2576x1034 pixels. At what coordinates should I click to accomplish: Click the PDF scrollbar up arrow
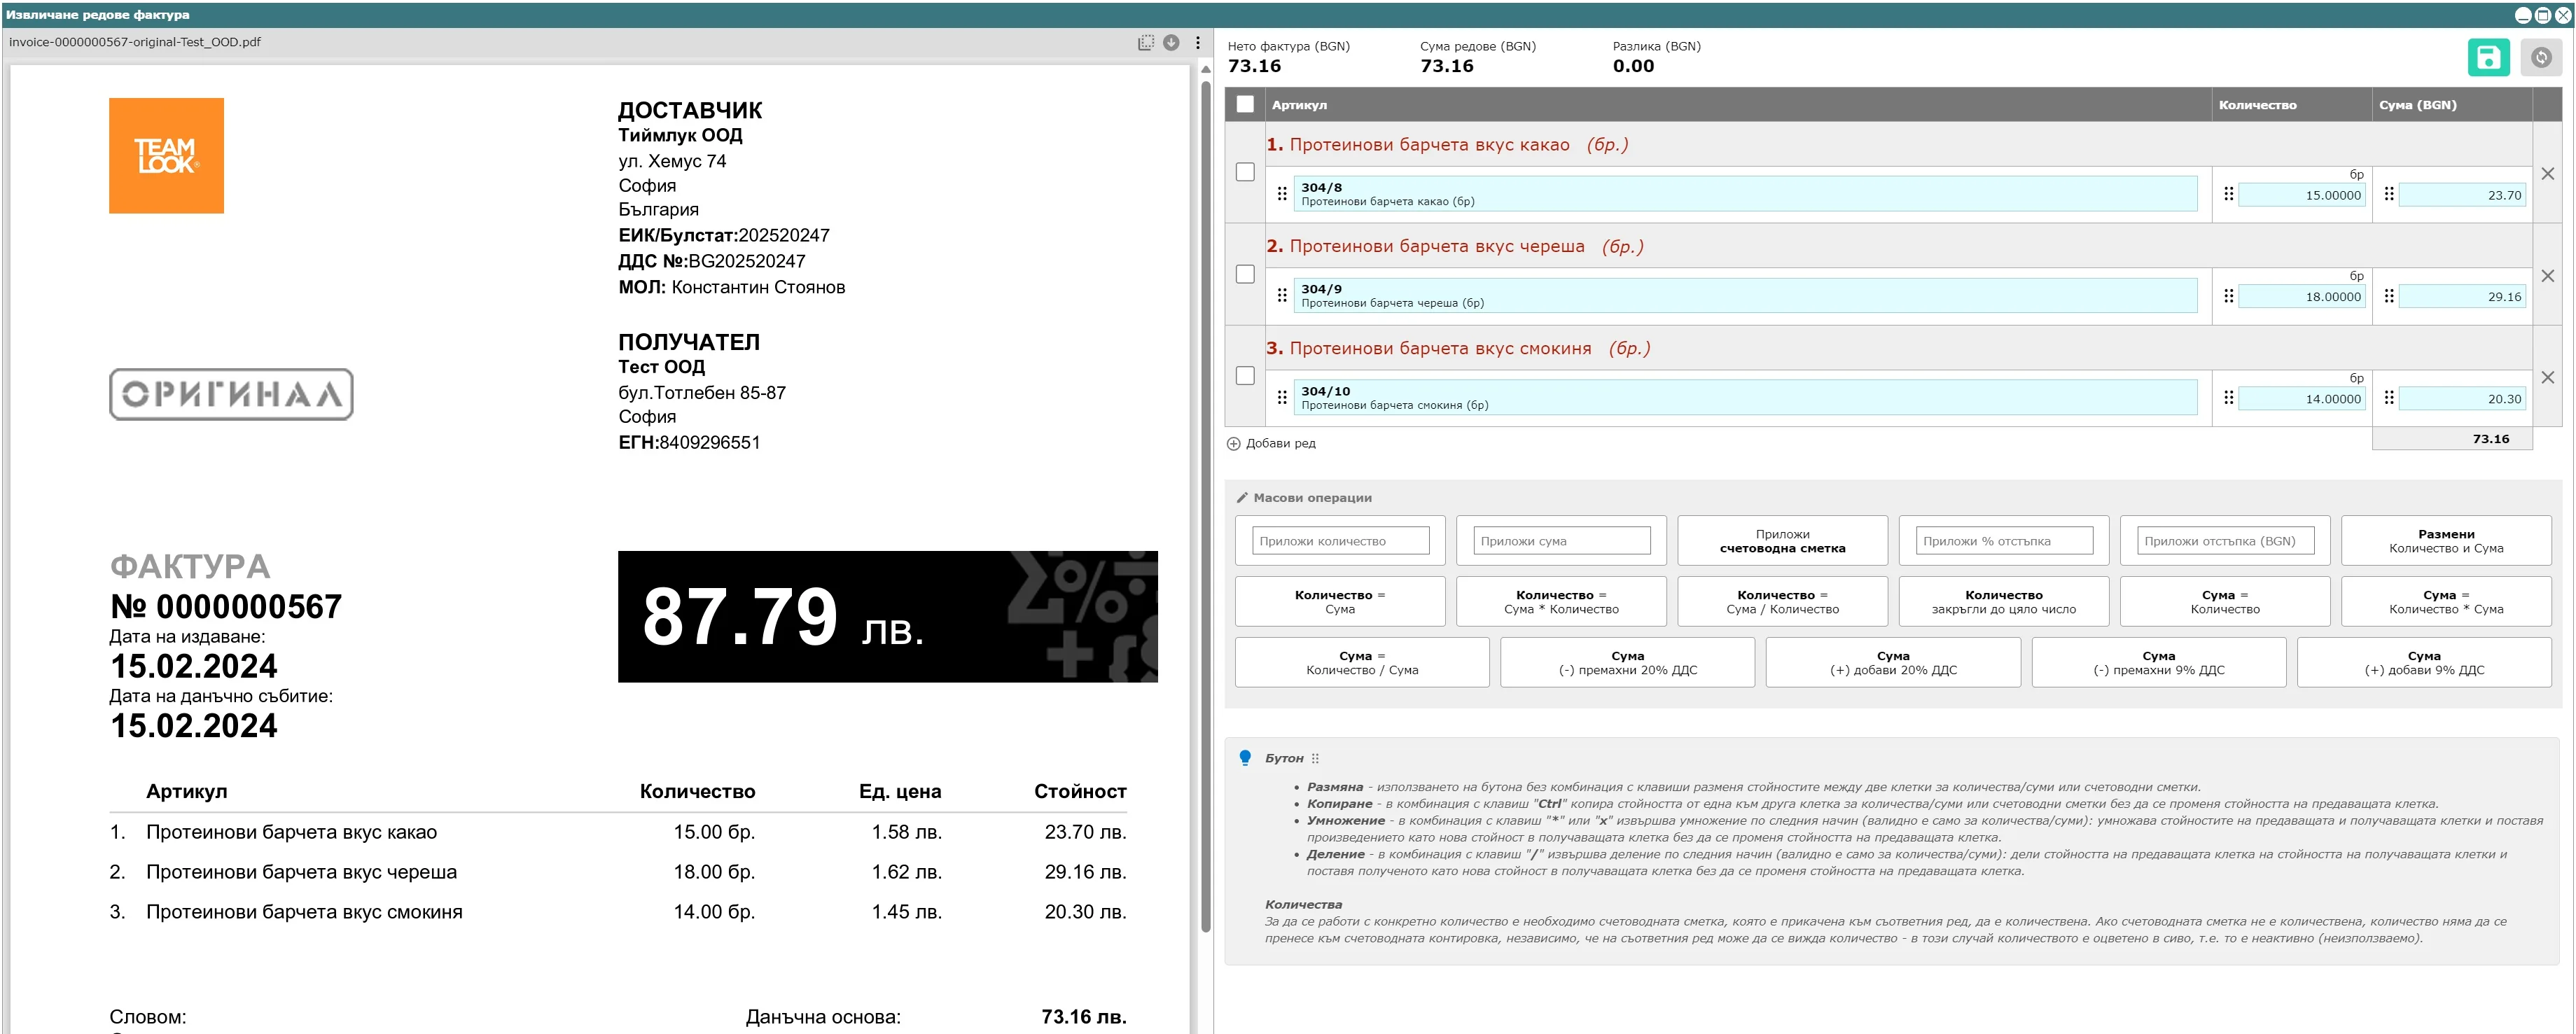[1205, 69]
